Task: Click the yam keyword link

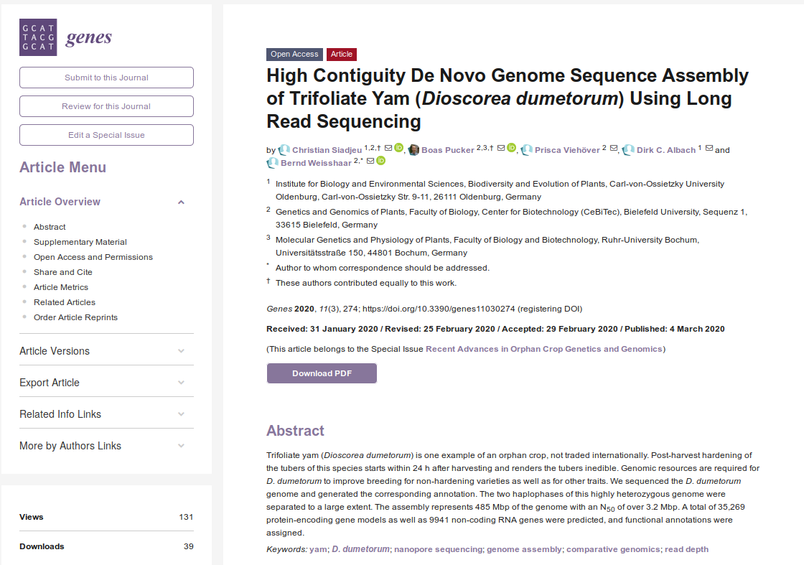Action: click(x=318, y=549)
